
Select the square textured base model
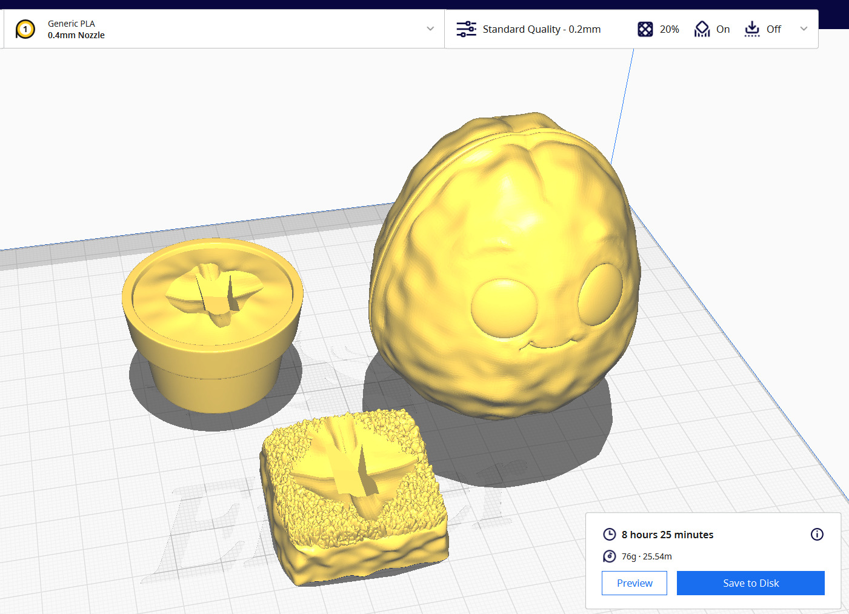[x=355, y=497]
